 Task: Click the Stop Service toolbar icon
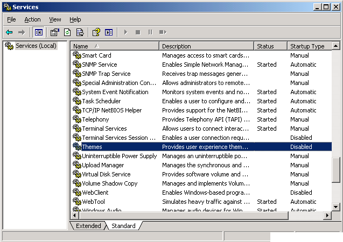coord(138,32)
